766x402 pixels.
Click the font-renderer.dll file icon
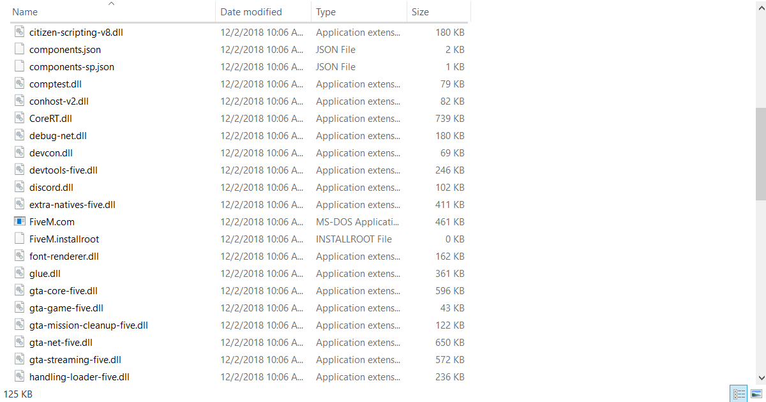19,257
